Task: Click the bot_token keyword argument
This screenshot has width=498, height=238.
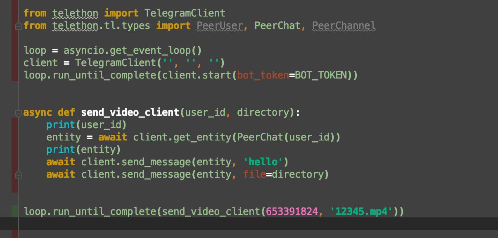Action: [263, 75]
